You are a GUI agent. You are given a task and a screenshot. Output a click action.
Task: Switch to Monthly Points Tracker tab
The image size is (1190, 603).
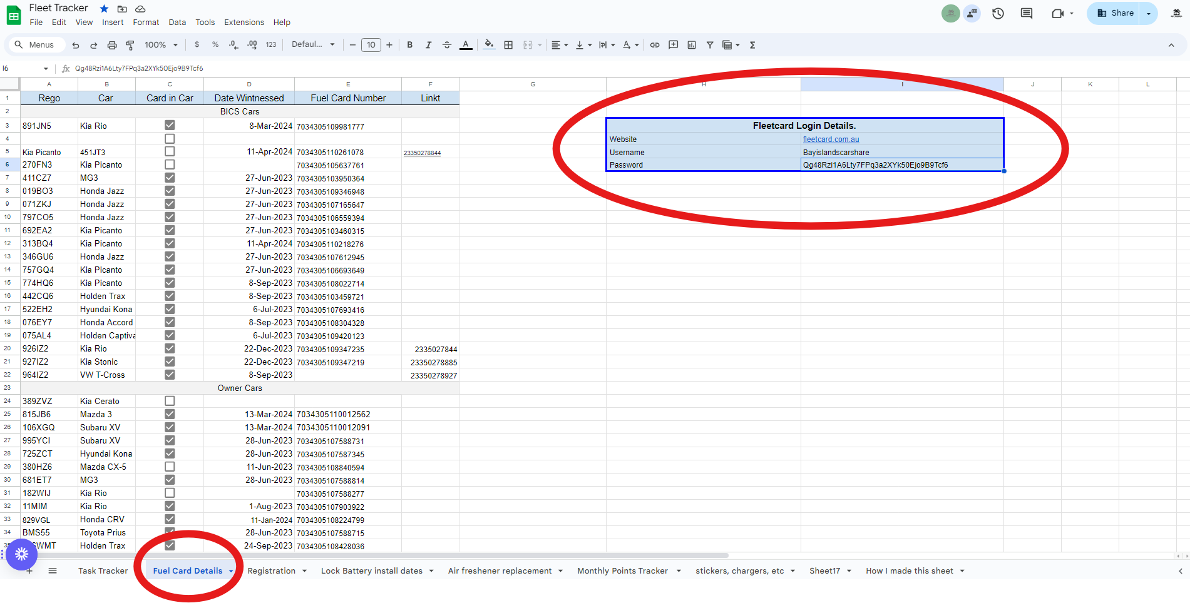click(x=622, y=571)
